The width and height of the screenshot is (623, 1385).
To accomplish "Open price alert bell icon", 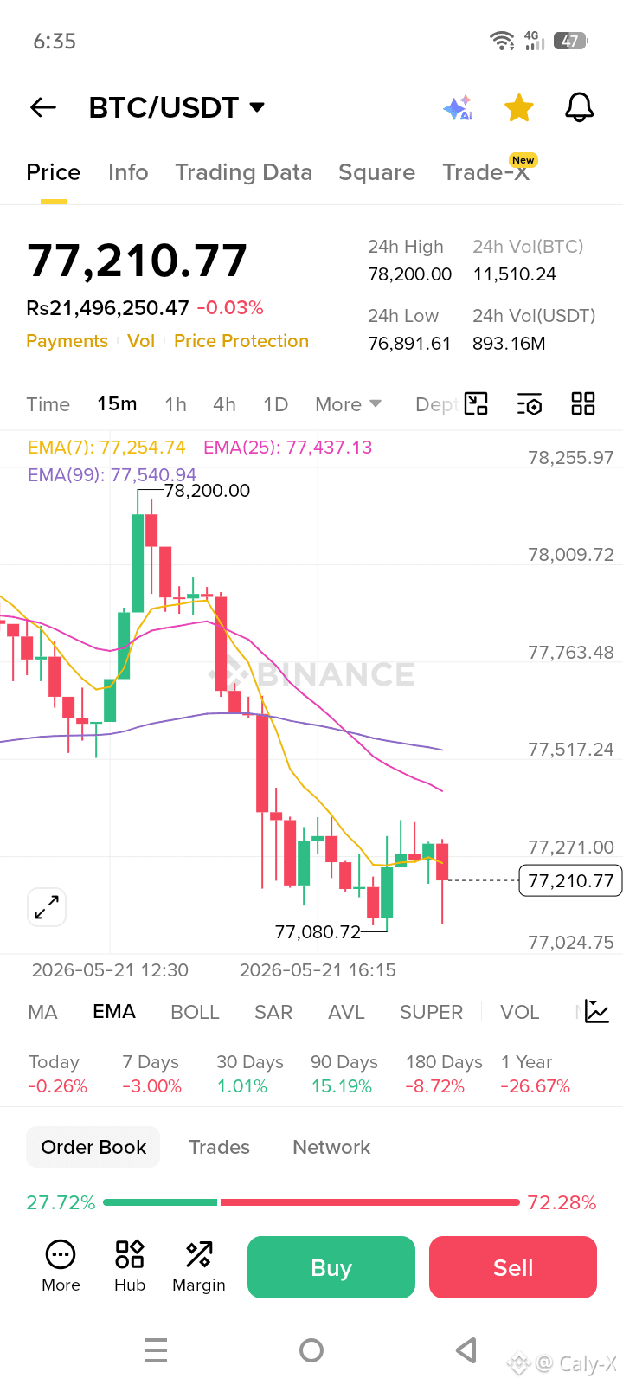I will point(579,107).
